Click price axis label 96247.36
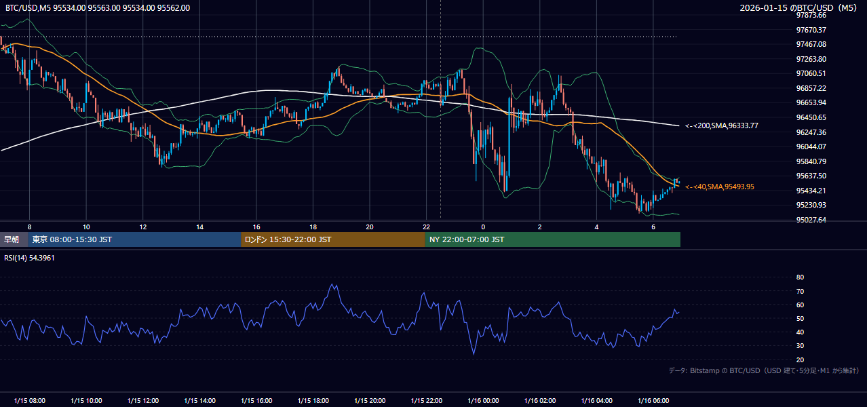 pos(811,132)
